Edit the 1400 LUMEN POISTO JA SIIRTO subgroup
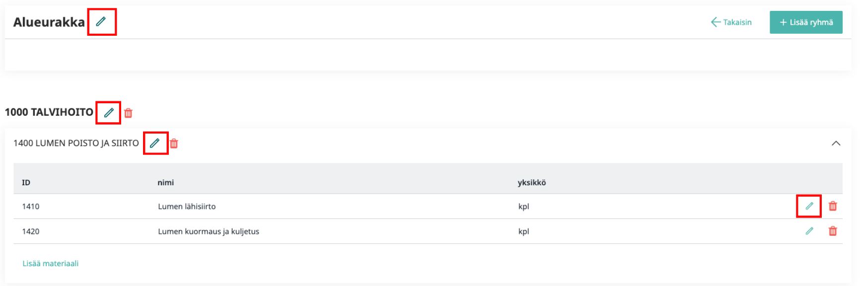 (155, 143)
